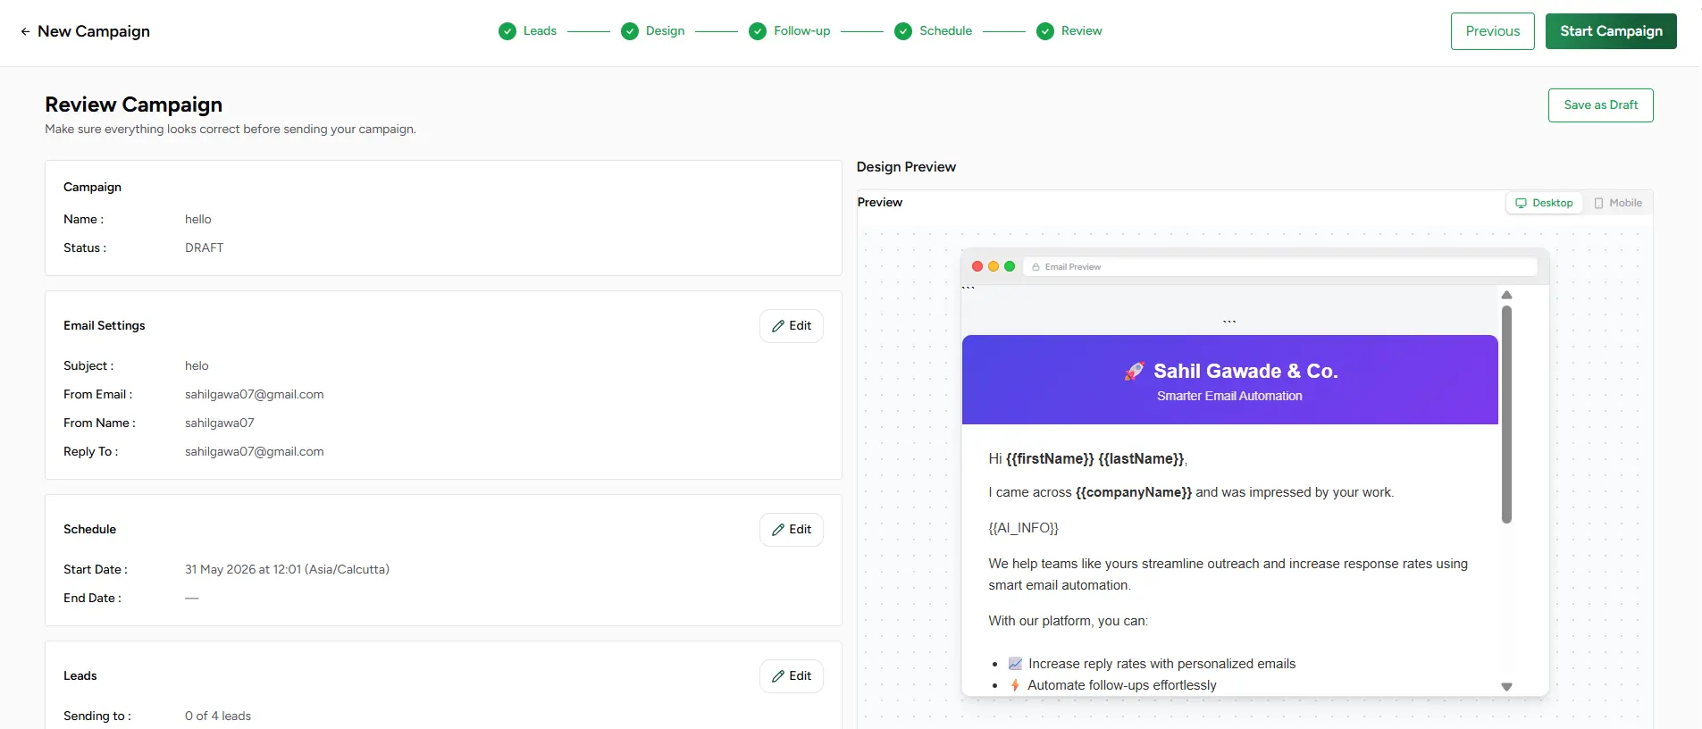The image size is (1702, 729).
Task: Click the Design step checkmark icon
Action: pos(630,31)
